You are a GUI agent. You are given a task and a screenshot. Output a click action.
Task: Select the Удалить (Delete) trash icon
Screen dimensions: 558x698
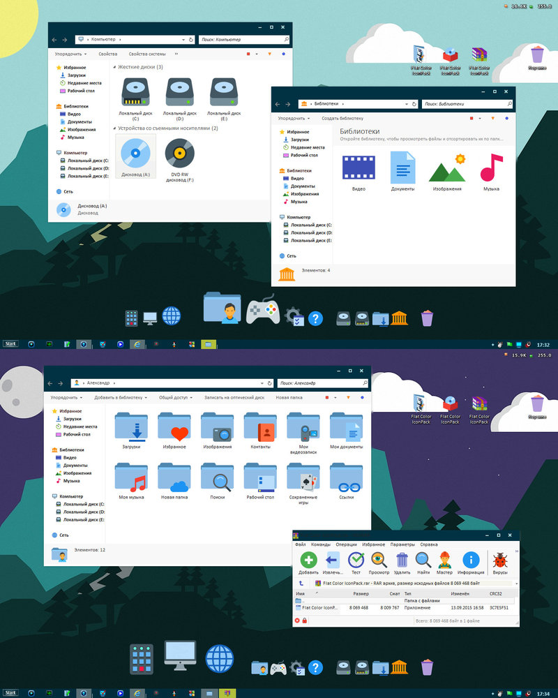point(402,558)
